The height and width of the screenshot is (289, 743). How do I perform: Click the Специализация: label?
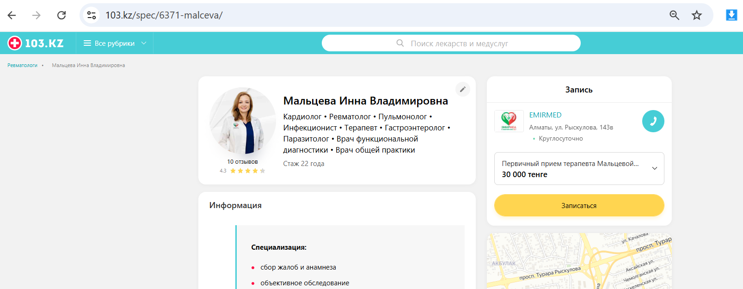[279, 247]
